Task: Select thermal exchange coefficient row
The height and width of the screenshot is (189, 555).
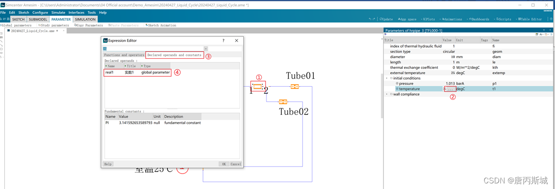Action: pos(467,67)
